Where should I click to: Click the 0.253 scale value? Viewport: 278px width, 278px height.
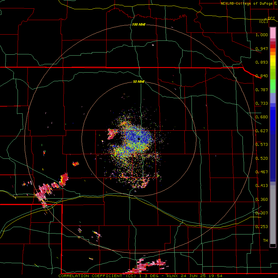262,227
